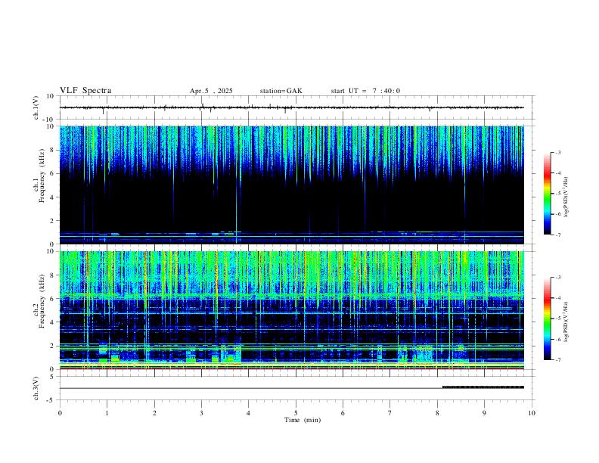Click the black bar in ch.3 panel
The image size is (599, 463).
coord(483,387)
